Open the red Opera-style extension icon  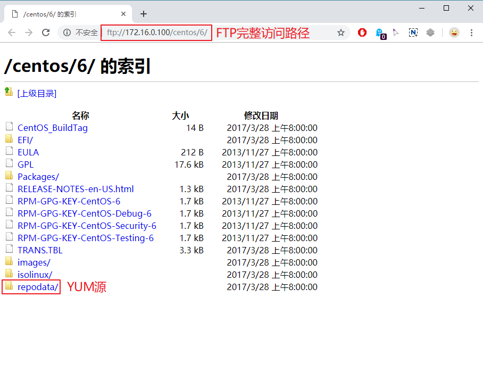tap(362, 32)
